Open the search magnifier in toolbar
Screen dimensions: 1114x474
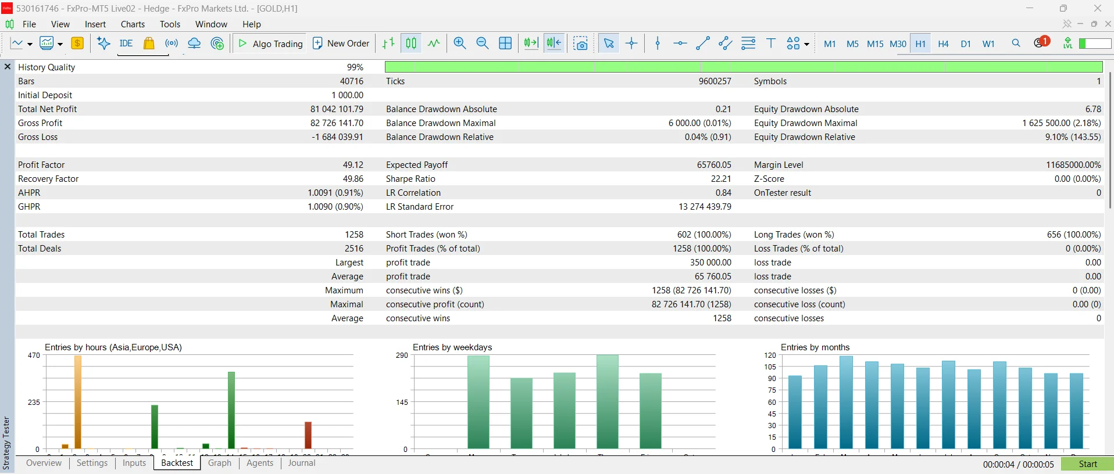(x=1016, y=44)
